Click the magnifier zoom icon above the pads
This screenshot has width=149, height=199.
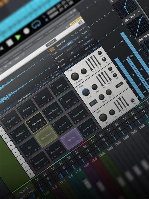[x=43, y=81]
